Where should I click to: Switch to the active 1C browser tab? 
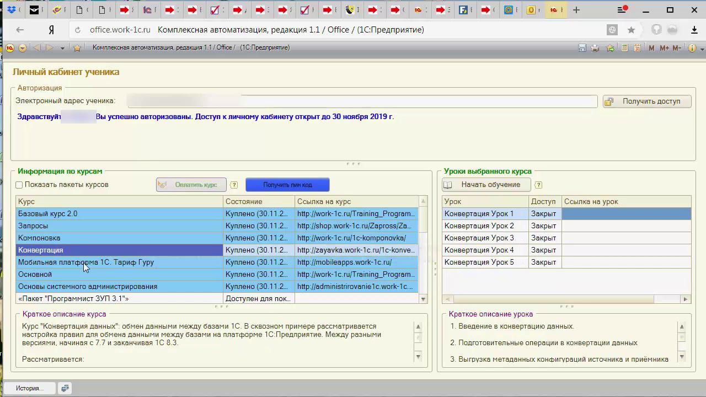point(556,10)
